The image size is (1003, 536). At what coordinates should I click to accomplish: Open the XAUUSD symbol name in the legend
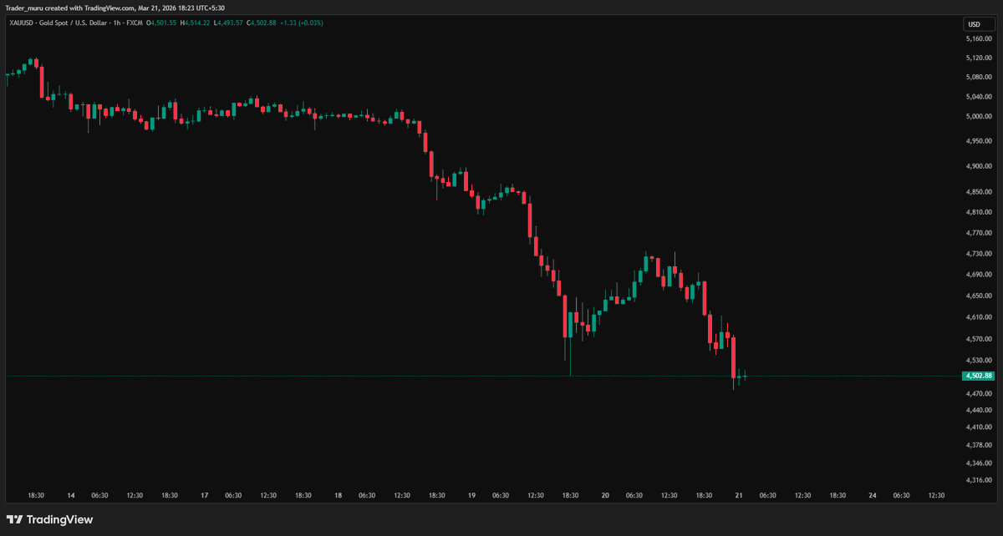pos(20,23)
